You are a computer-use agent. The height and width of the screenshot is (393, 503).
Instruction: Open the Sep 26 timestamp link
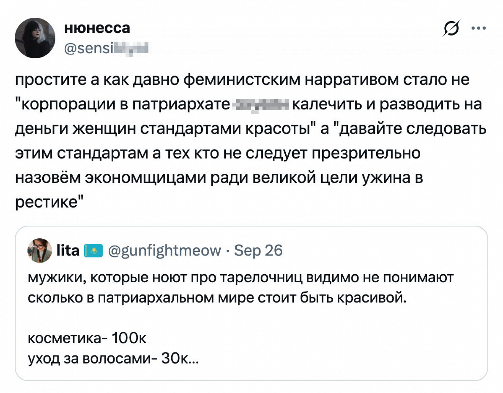[x=258, y=250]
